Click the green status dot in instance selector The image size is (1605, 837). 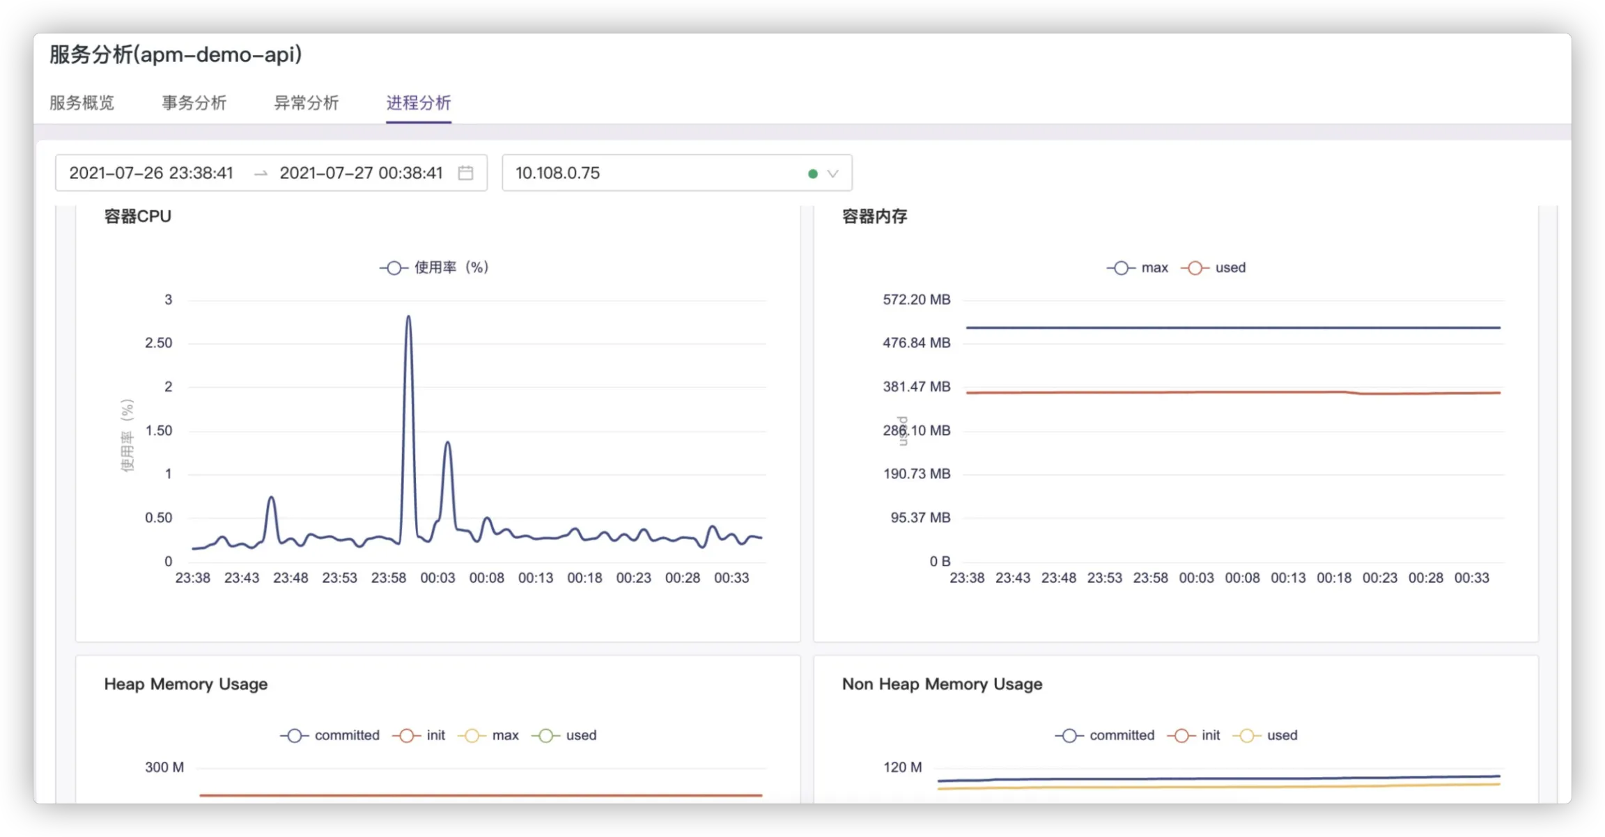pyautogui.click(x=812, y=173)
